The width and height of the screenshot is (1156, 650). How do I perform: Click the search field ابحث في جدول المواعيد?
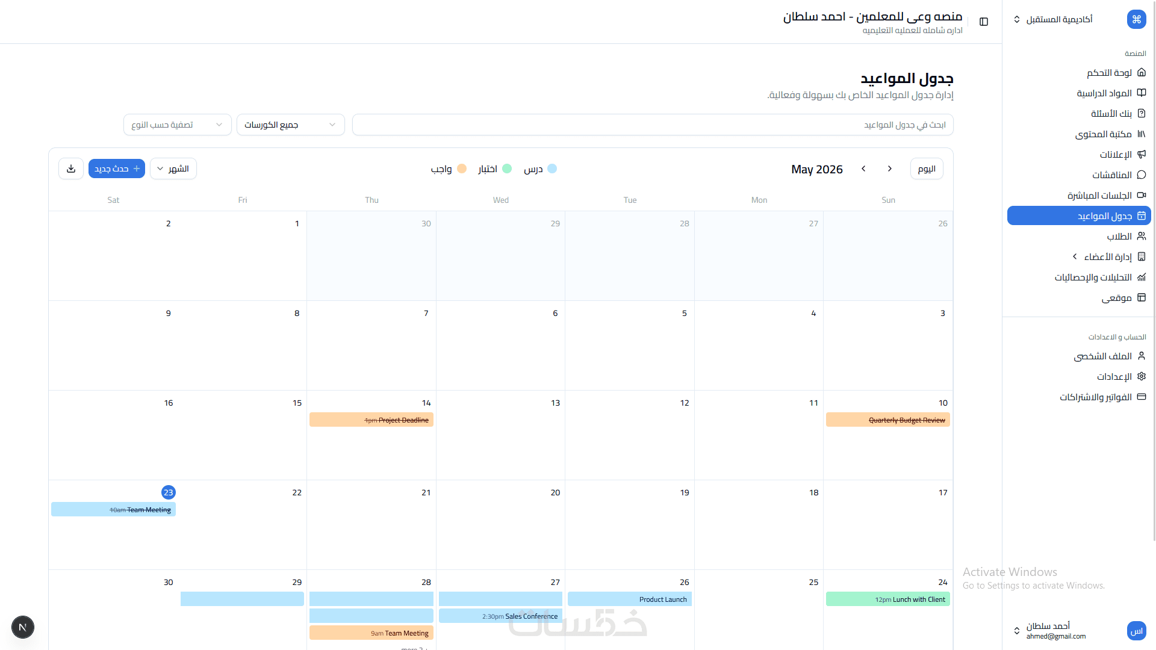coord(653,125)
